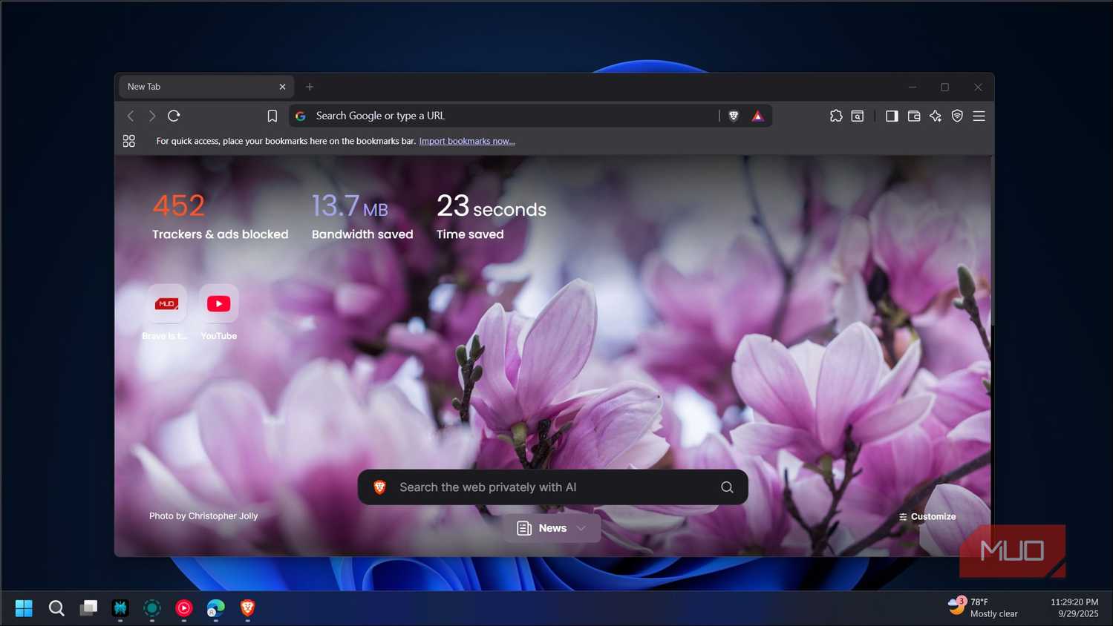The height and width of the screenshot is (626, 1113).
Task: Click the magnifier icon in Brave search box
Action: [x=727, y=487]
